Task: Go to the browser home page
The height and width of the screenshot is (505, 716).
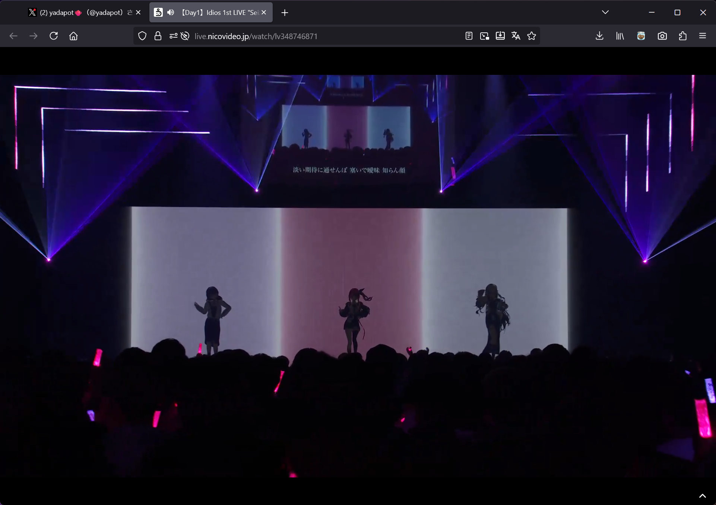Action: pyautogui.click(x=73, y=36)
